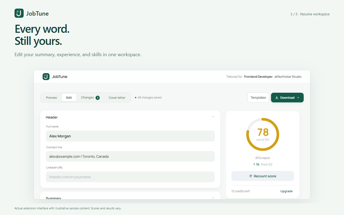
Task: Click the green saved status dot
Action: coord(135,98)
